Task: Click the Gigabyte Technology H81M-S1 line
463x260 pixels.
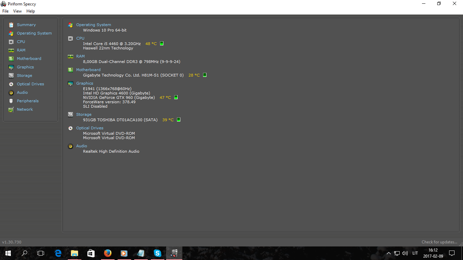Action: point(133,75)
